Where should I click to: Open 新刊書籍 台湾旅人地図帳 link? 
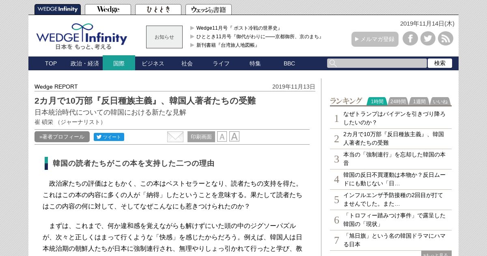click(227, 45)
